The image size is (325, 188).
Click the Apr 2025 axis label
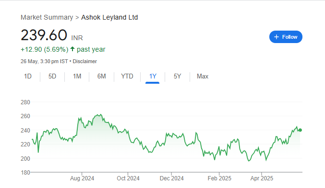[x=262, y=178]
